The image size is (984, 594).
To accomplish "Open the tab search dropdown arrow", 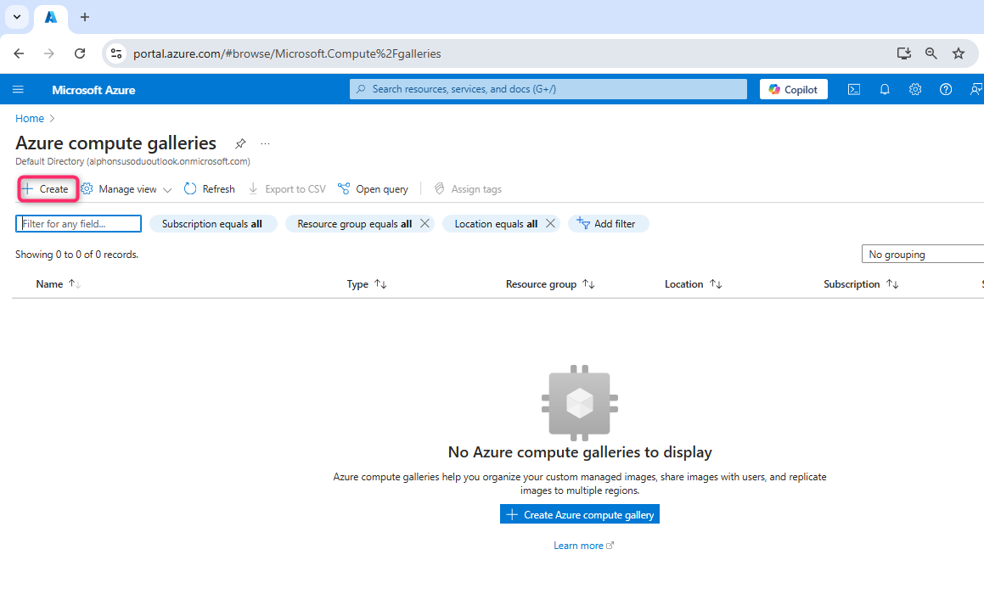I will pos(17,17).
